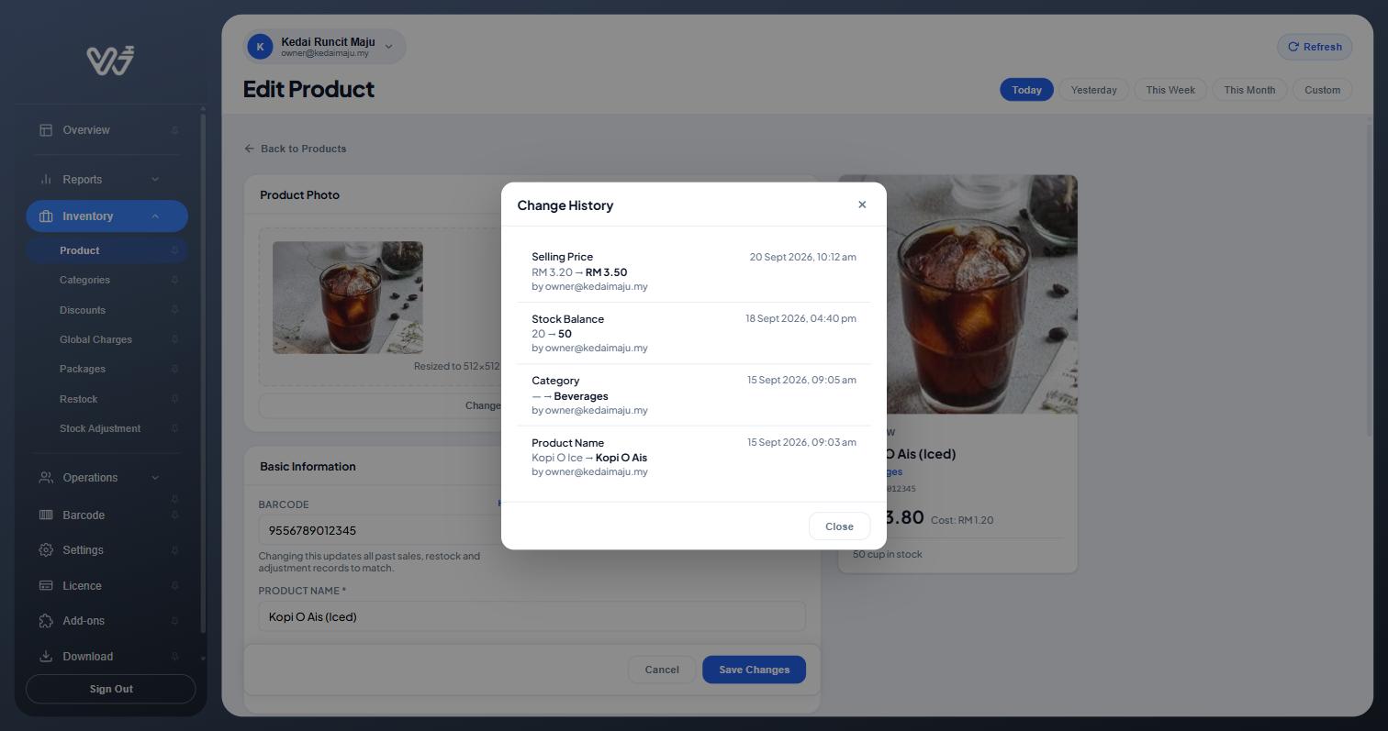Open the Overview layout icon in sidebar
The height and width of the screenshot is (731, 1388).
pos(46,130)
